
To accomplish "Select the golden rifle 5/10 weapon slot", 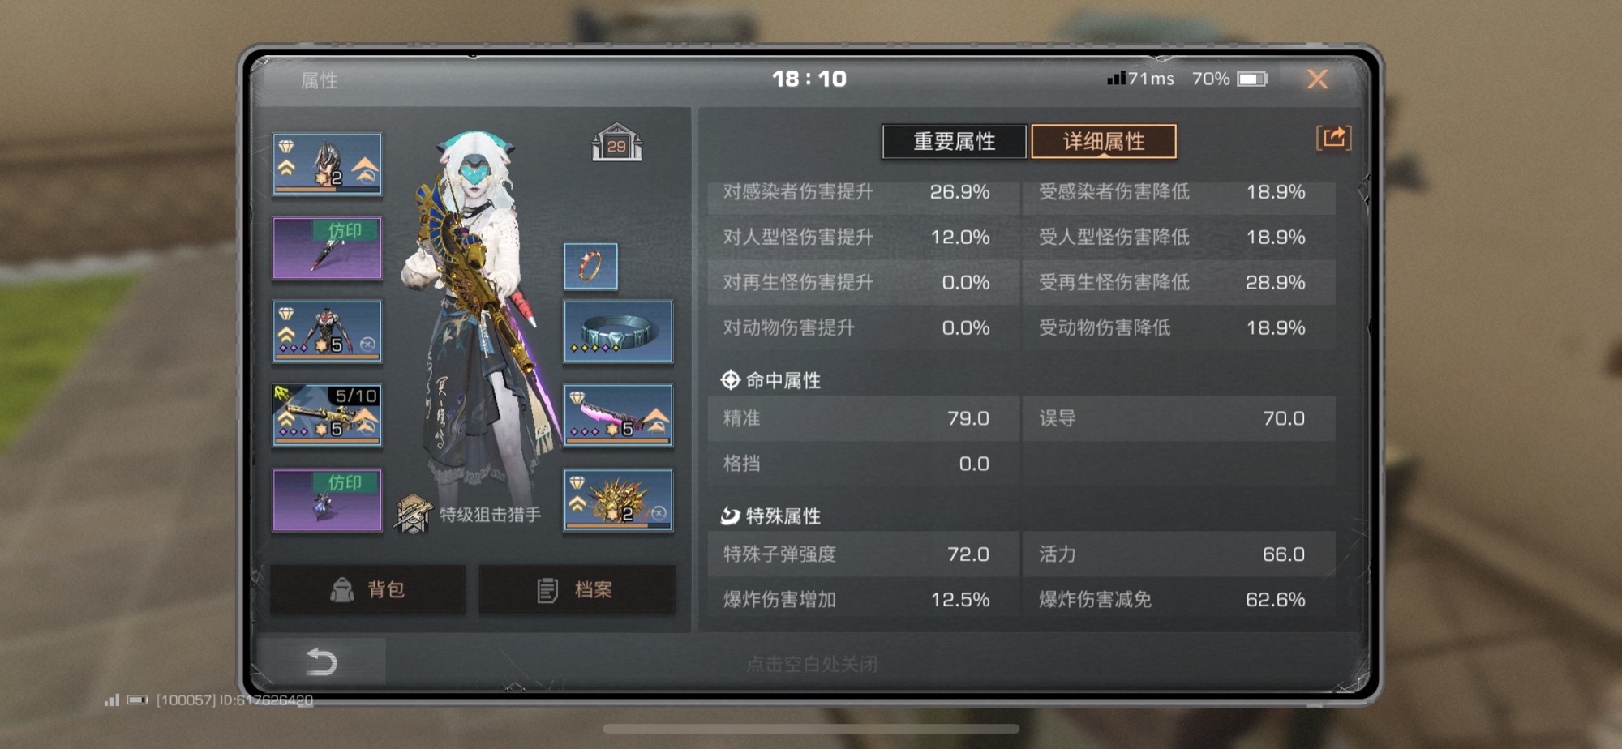I will tap(327, 415).
